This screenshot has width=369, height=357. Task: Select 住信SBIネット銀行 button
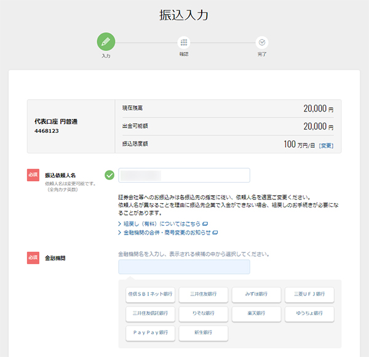[x=151, y=294]
